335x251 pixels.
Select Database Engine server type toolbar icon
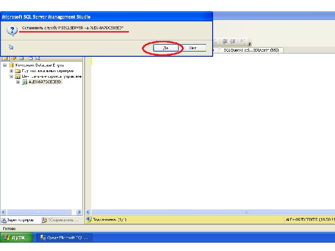(x=6, y=58)
